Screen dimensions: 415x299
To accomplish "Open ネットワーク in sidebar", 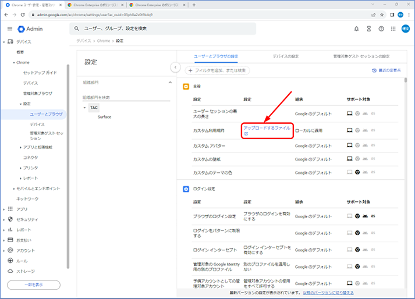I will pyautogui.click(x=27, y=199).
